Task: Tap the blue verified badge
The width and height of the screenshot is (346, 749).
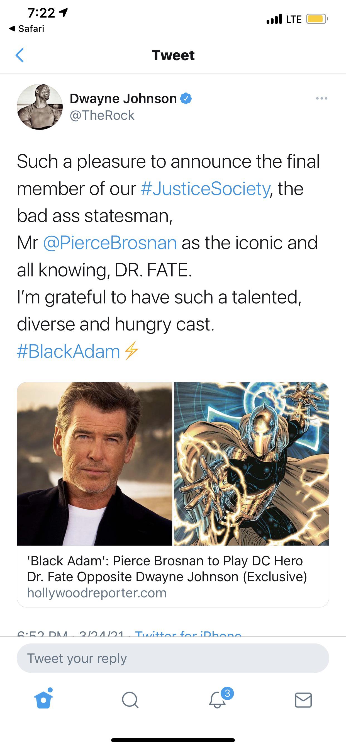Action: tap(186, 99)
